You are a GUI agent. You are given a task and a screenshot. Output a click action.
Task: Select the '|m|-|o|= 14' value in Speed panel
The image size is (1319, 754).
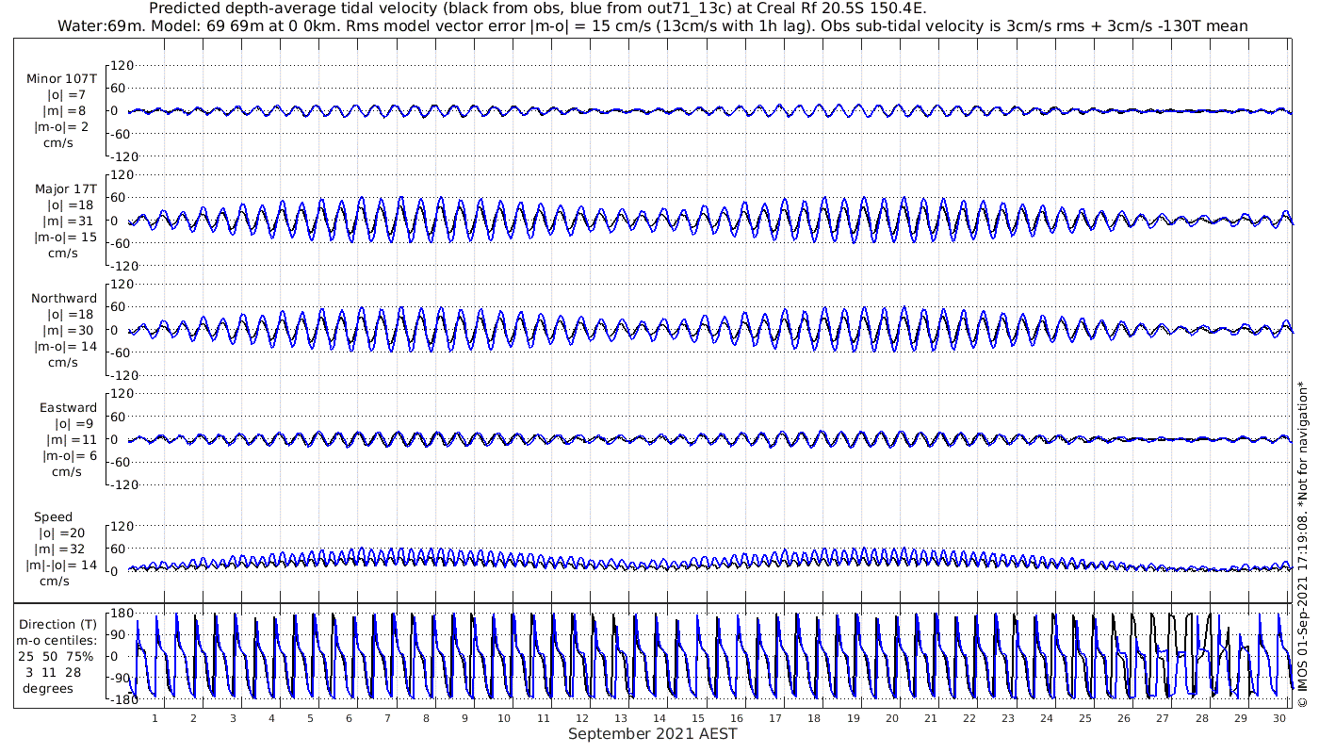pos(61,565)
